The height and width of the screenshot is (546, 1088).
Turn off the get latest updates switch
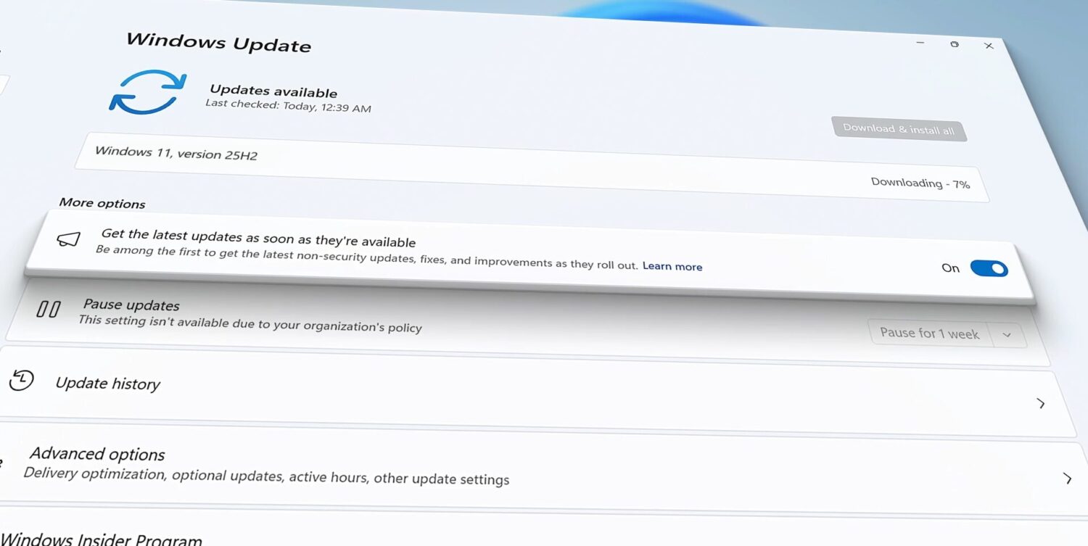989,269
